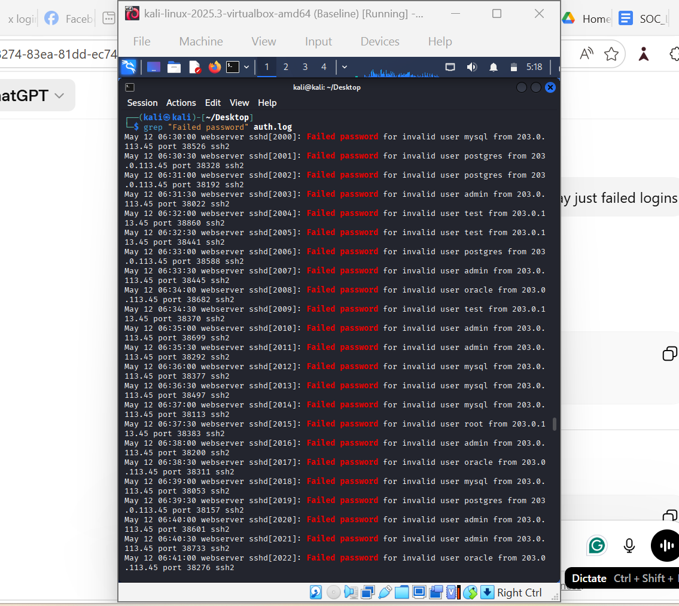The image size is (679, 606).
Task: Launch Firefox from the Kali panel
Action: [x=214, y=67]
